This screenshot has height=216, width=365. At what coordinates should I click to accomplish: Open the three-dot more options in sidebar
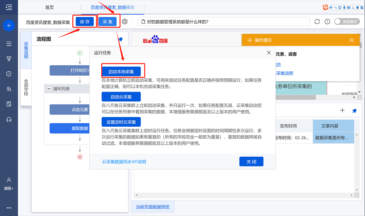pyautogui.click(x=9, y=208)
